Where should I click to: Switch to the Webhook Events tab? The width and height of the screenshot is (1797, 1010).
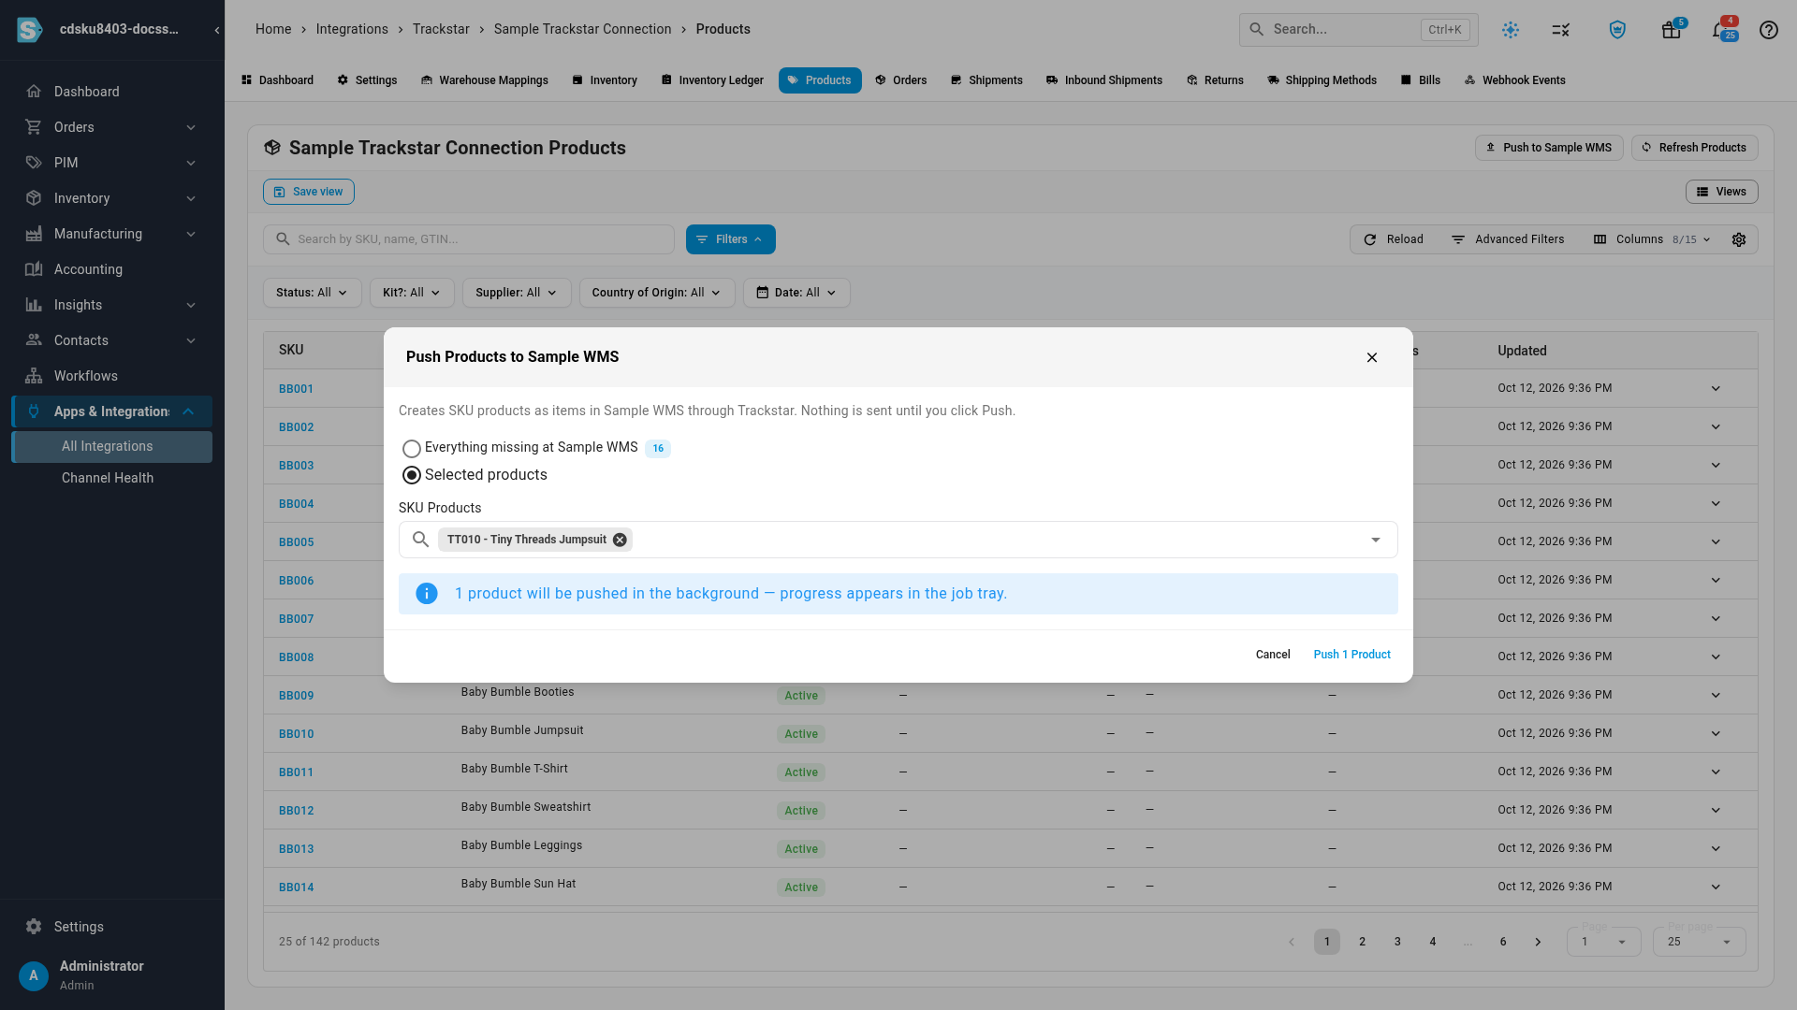tap(1514, 80)
